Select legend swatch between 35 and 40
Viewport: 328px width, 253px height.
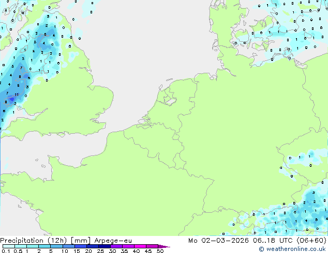128,246
